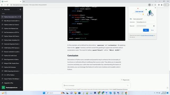170x95 pixels.
Task: Go back with the browser back arrow
Action: tap(2, 5)
